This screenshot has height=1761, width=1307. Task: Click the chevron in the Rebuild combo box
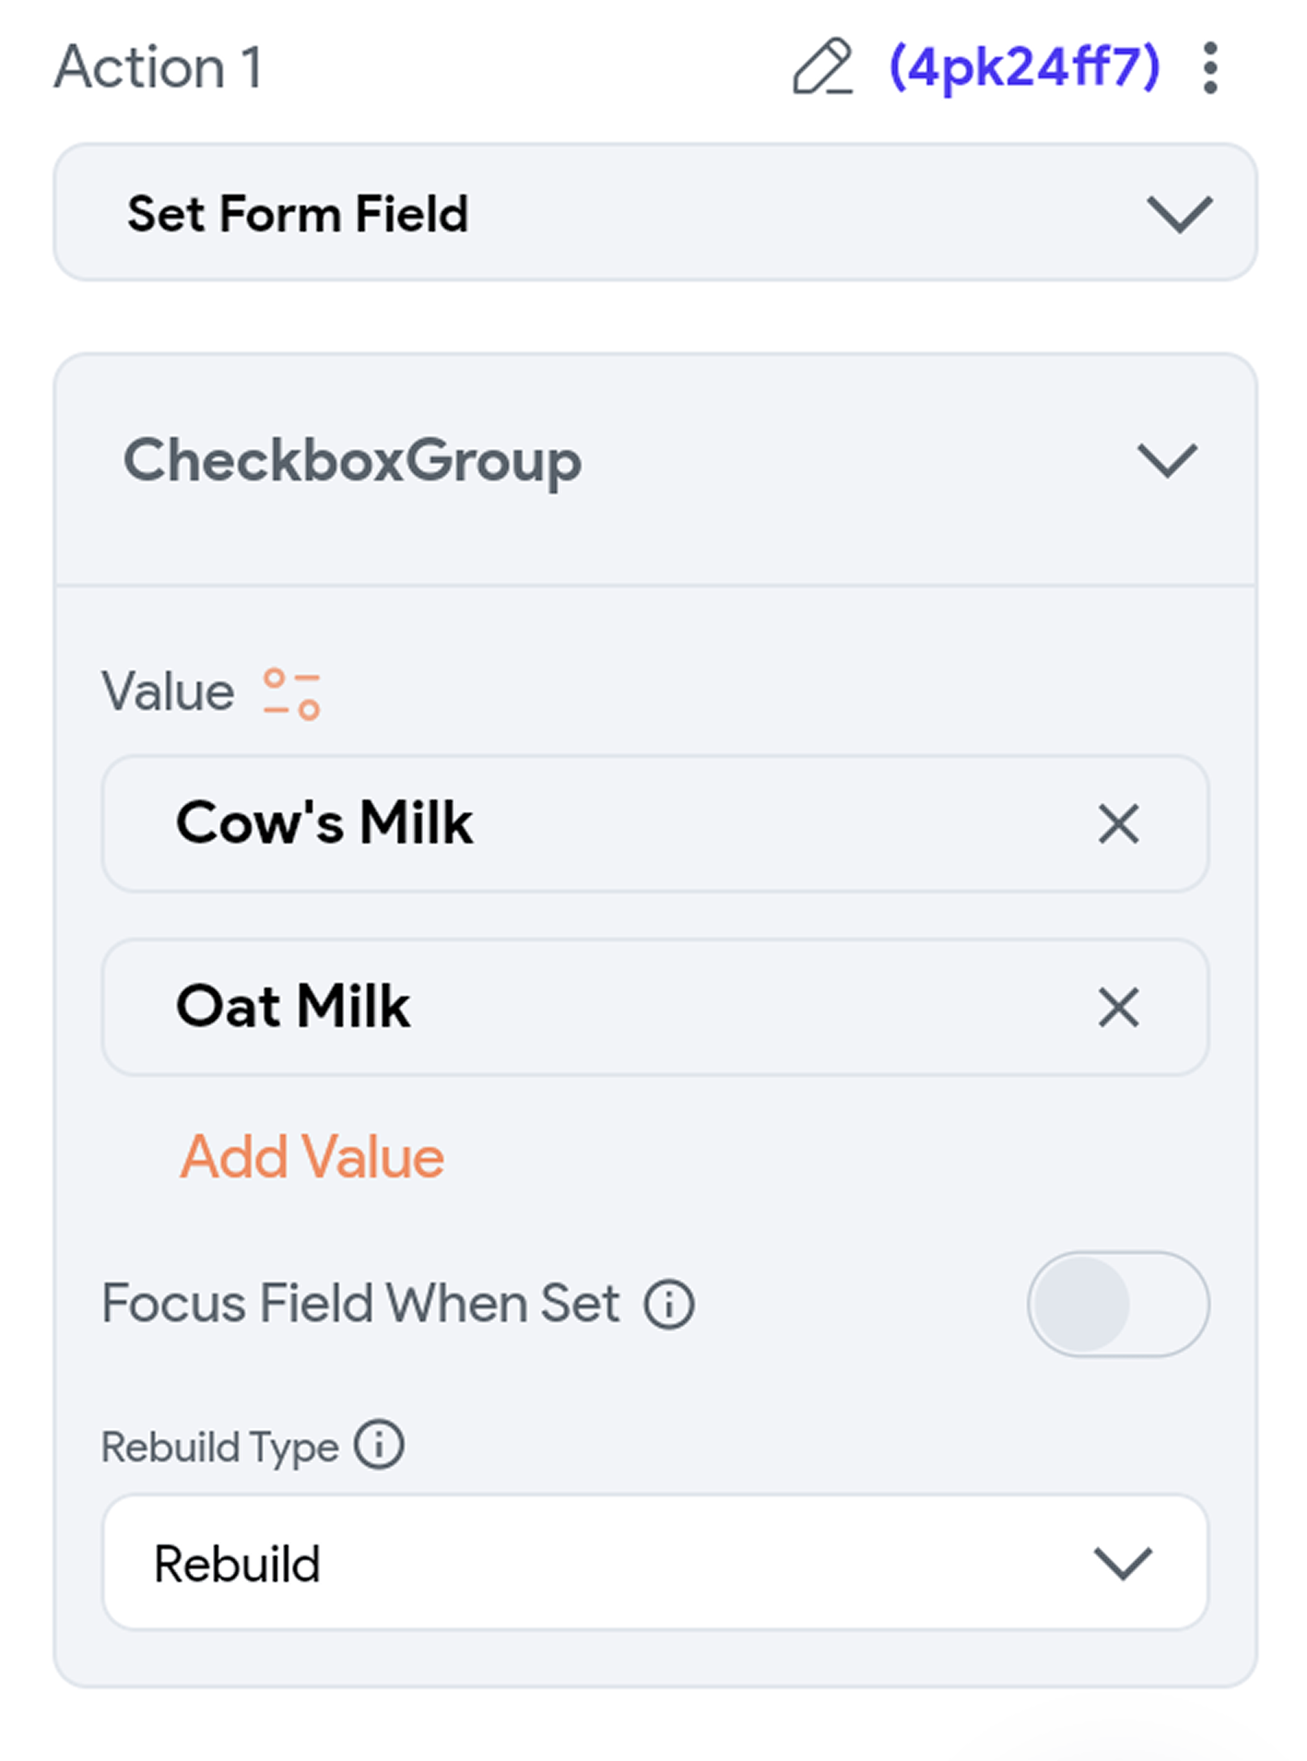point(1122,1563)
